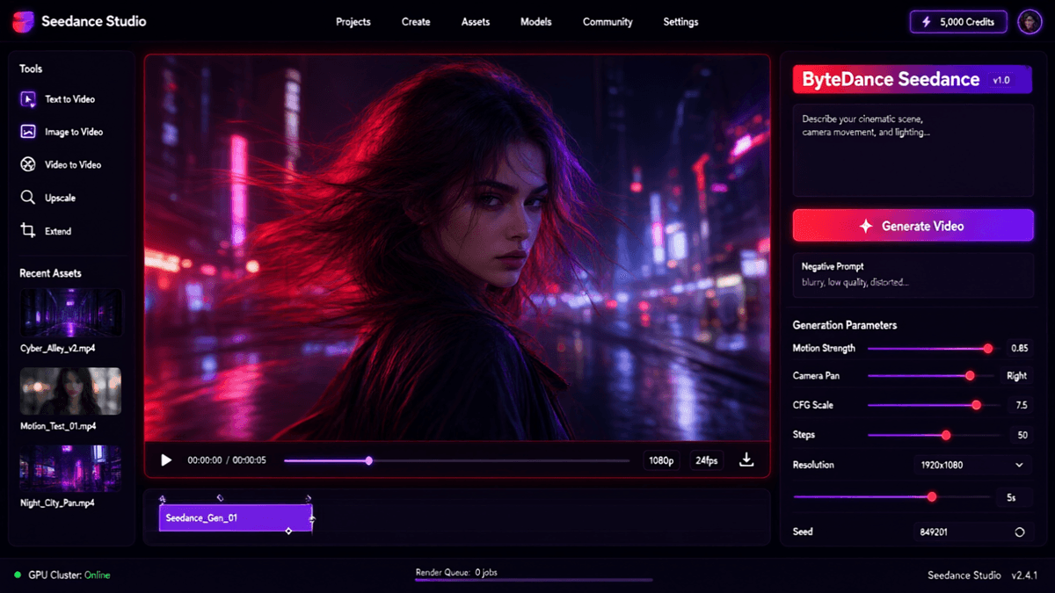Click the Render Queue progress bar

coord(534,580)
